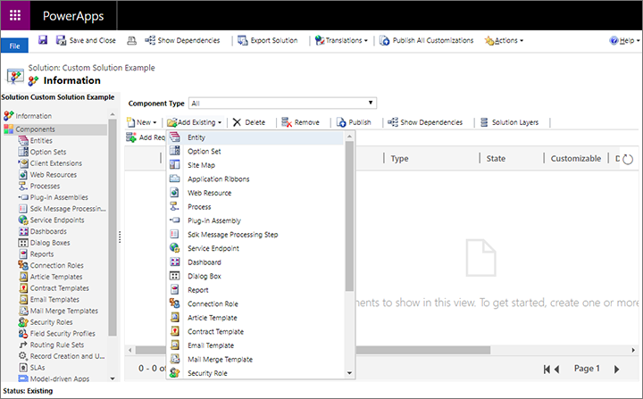643x399 pixels.
Task: Click Show Dependencies in the components toolbar
Action: (x=425, y=122)
